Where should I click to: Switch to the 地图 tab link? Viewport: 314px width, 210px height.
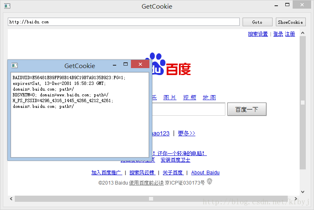(x=209, y=98)
